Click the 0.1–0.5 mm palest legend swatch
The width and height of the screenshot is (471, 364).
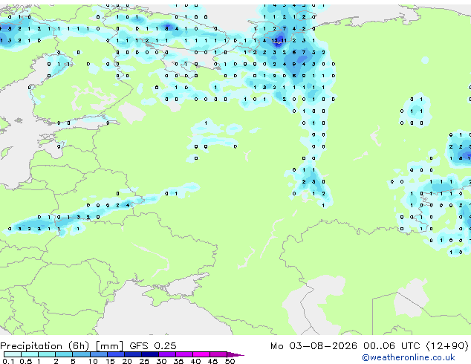pos(13,354)
